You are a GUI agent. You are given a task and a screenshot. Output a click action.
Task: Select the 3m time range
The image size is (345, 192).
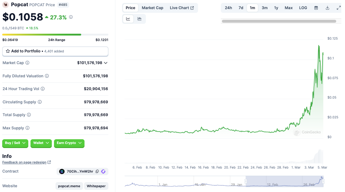pyautogui.click(x=265, y=8)
